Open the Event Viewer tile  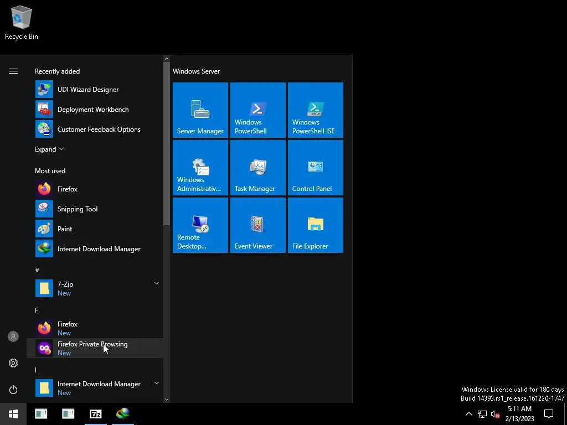258,225
